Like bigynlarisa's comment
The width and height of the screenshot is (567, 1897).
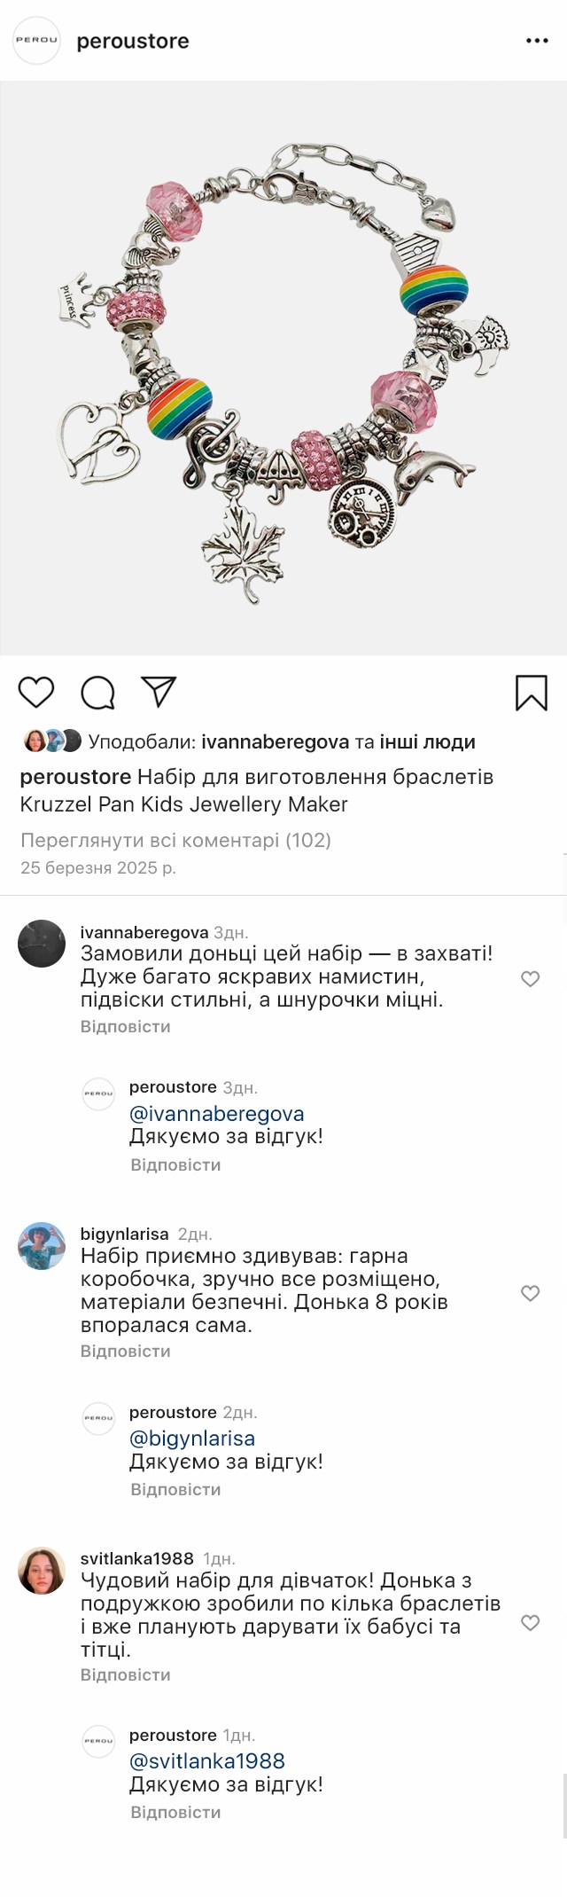pos(530,1293)
